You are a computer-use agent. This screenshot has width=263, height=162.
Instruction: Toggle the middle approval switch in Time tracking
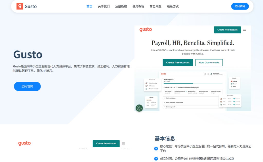pos(234,102)
